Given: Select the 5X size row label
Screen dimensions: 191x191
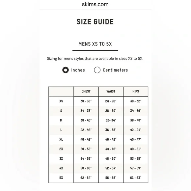Looking at the screenshot, I should pyautogui.click(x=61, y=178).
